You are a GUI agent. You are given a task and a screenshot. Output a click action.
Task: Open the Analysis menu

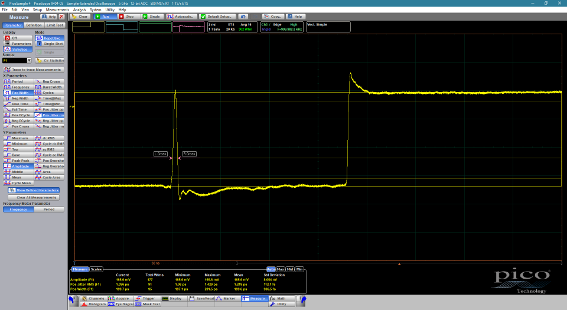(79, 10)
